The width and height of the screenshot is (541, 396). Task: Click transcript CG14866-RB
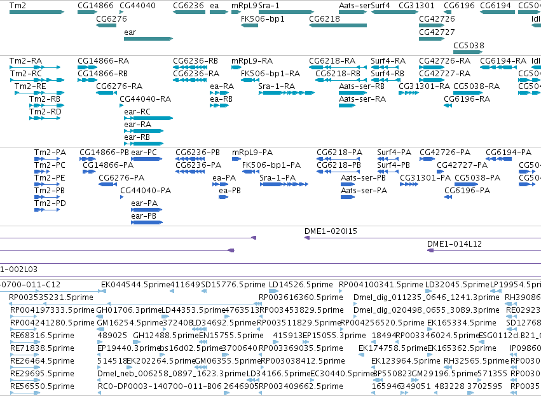88,80
